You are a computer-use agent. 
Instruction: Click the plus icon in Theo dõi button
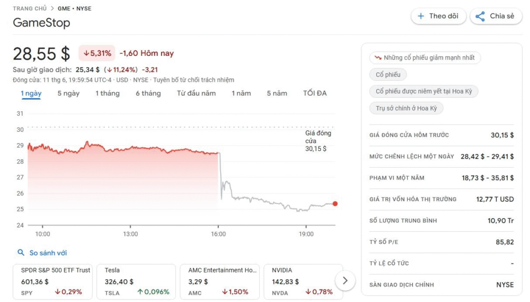click(x=421, y=16)
